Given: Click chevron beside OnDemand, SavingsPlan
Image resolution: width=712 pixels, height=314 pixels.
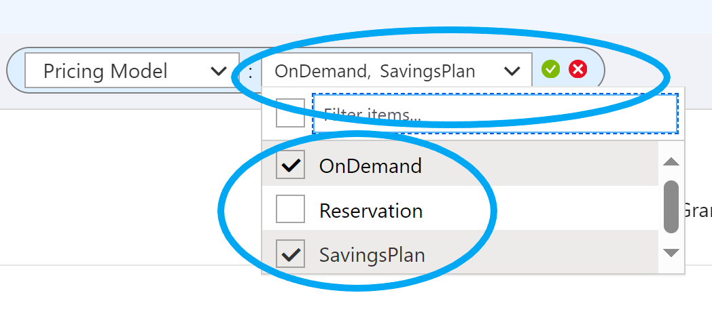Looking at the screenshot, I should (512, 71).
